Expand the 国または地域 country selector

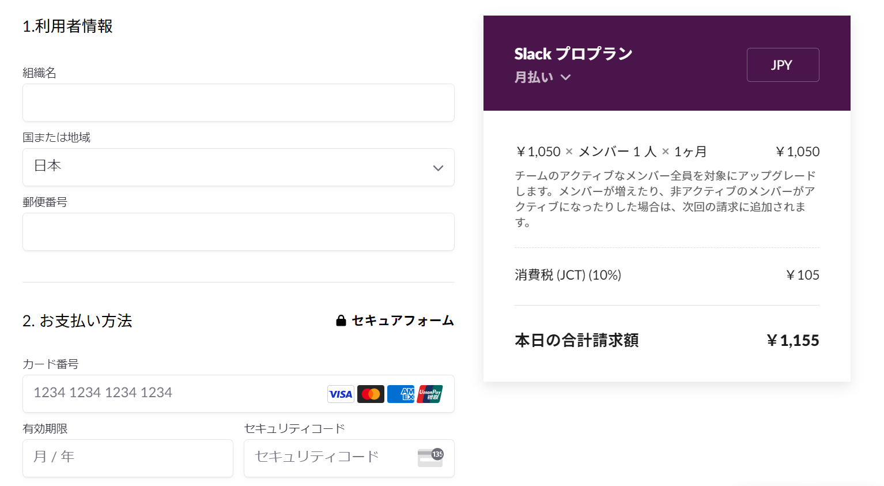pyautogui.click(x=238, y=167)
